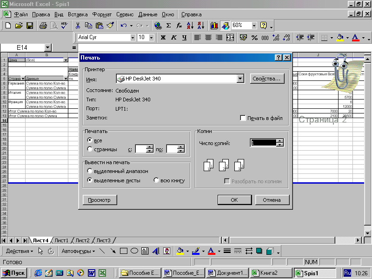Image resolution: width=372 pixels, height=279 pixels.
Task: Click the Copy toolbar icon
Action: (x=88, y=26)
